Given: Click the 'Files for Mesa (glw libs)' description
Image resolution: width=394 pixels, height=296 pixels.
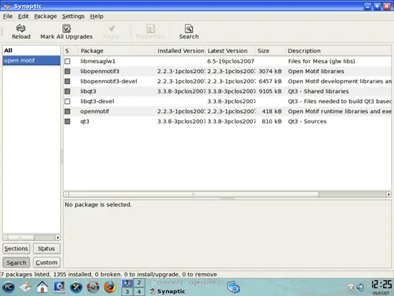Looking at the screenshot, I should 322,61.
